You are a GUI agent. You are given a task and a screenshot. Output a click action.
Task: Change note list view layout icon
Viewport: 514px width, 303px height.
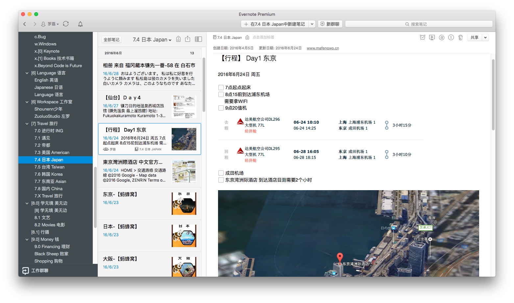pyautogui.click(x=198, y=39)
